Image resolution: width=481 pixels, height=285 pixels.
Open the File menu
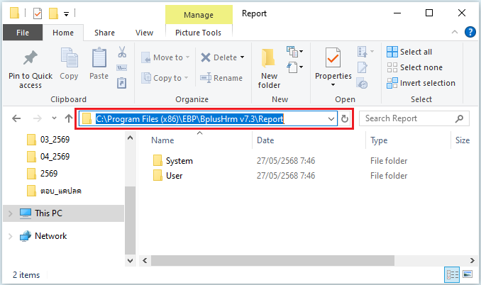[23, 33]
